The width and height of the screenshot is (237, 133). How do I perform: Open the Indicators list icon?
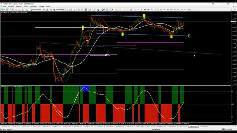(98, 10)
